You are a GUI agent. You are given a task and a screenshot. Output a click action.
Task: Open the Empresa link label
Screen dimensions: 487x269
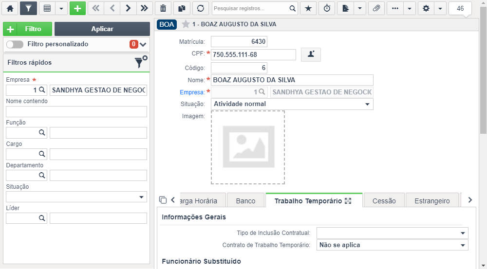point(192,92)
